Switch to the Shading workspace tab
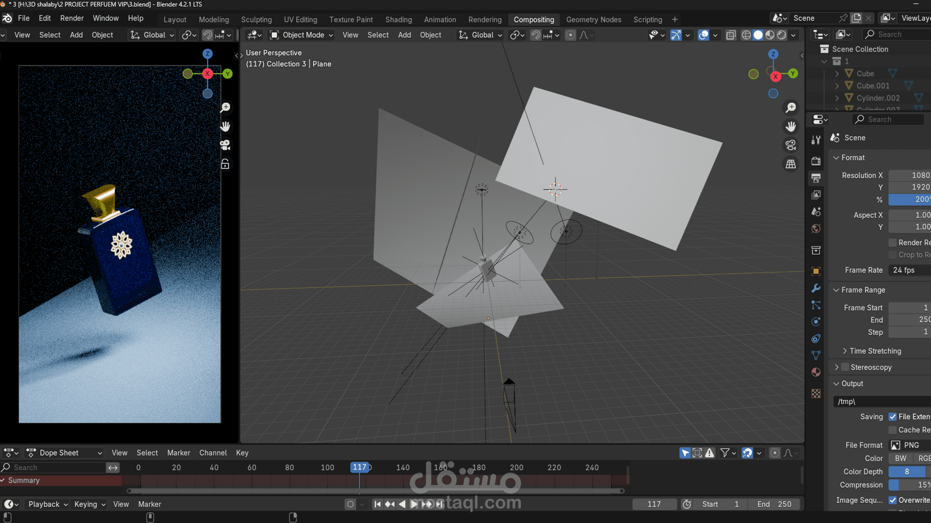Screen dimensions: 931x523 [x=398, y=19]
